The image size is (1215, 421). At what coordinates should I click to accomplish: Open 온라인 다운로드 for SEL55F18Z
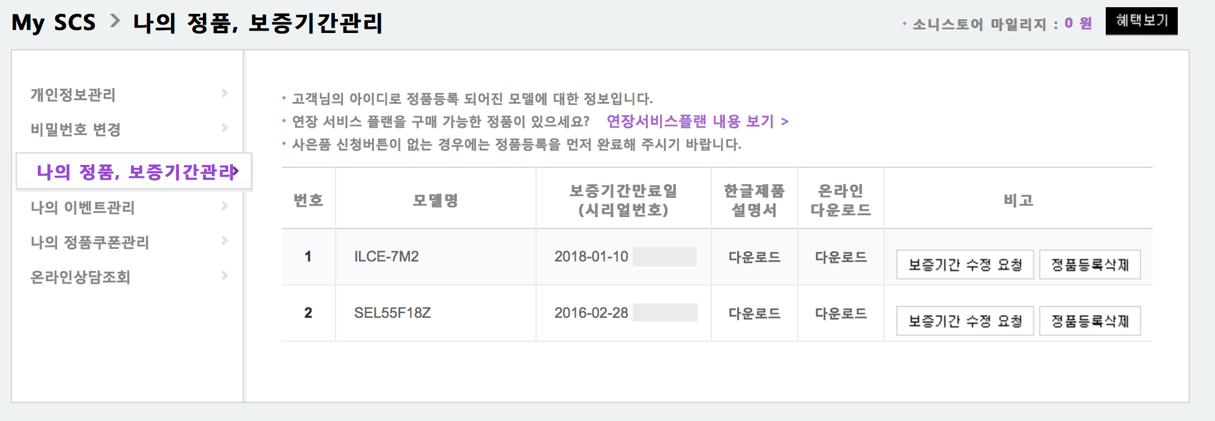point(840,314)
